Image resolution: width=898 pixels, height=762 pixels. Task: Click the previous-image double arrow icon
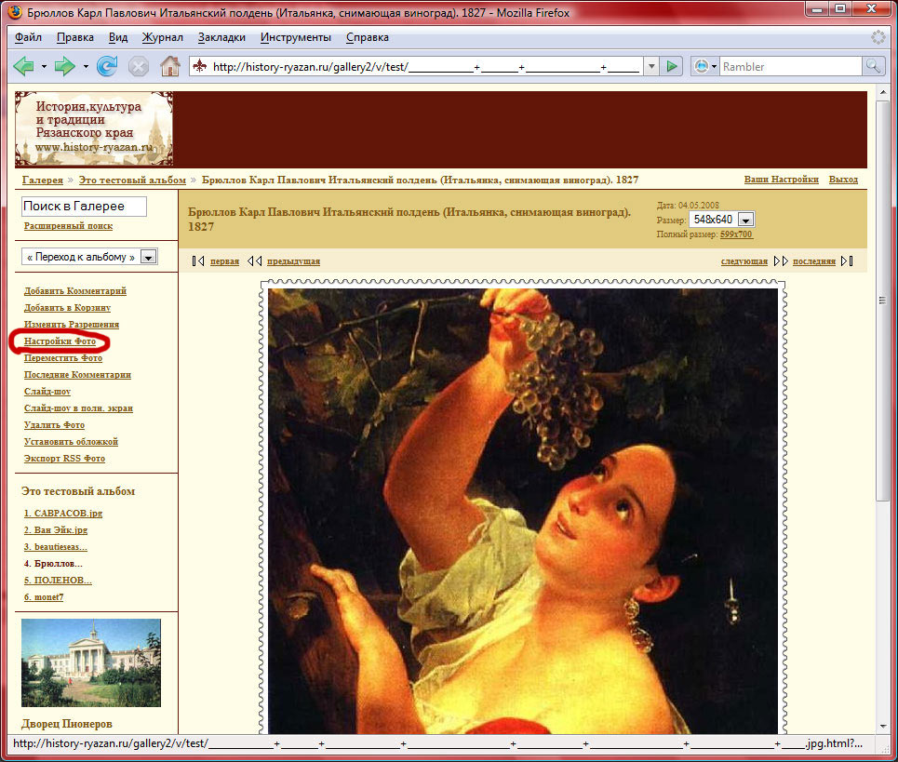point(255,261)
